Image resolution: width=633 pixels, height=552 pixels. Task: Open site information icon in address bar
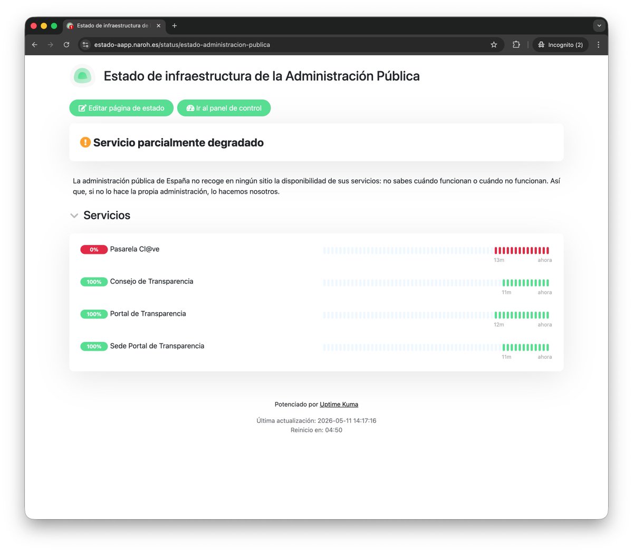click(x=85, y=45)
